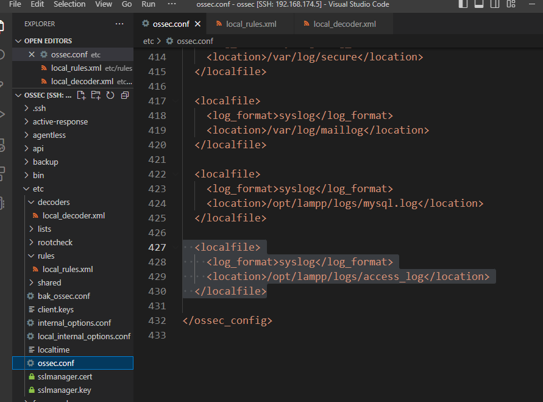Click the /var/log/secure location line
Image resolution: width=543 pixels, height=402 pixels.
tap(315, 57)
